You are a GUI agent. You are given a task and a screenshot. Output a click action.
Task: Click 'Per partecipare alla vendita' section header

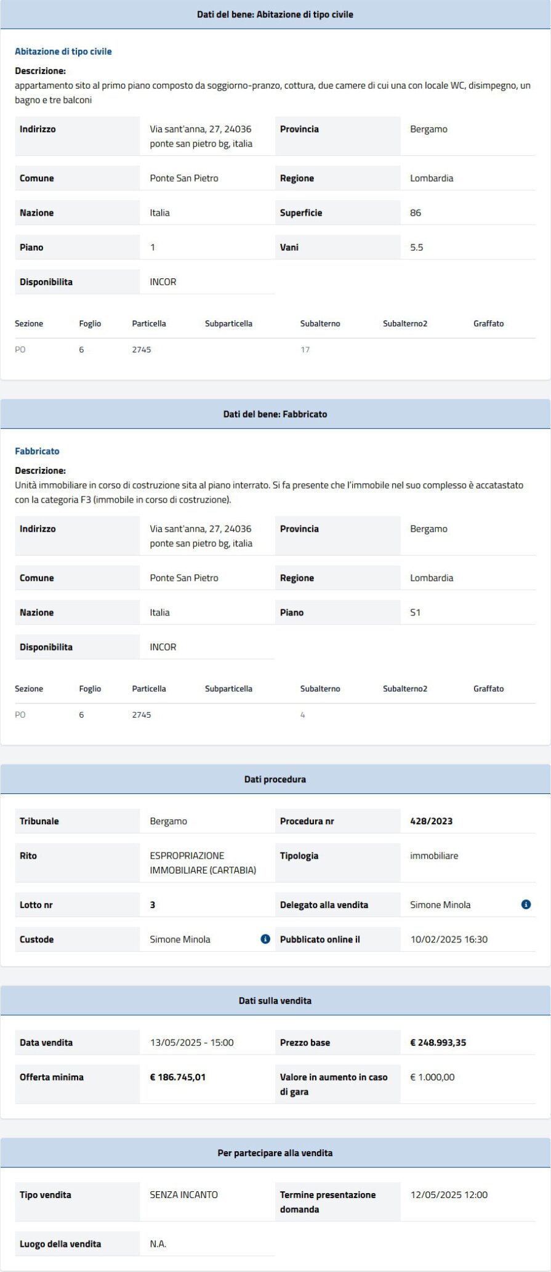(275, 1152)
